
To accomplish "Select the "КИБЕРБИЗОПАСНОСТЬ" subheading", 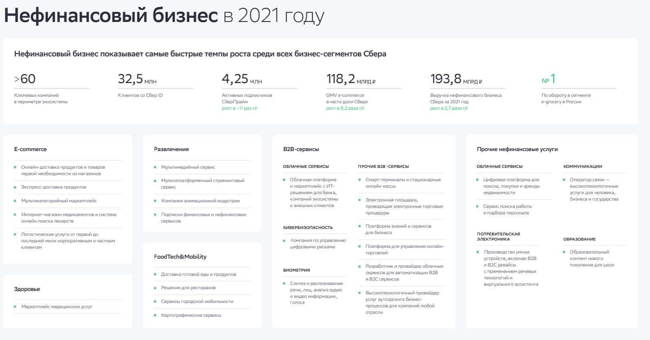I will coord(308,228).
